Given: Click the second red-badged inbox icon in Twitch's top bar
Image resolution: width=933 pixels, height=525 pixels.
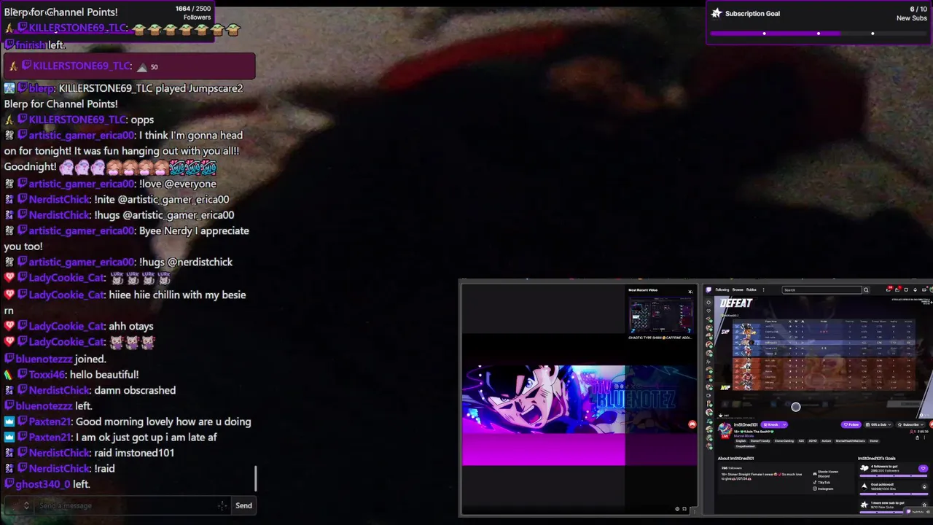Looking at the screenshot, I should tap(897, 289).
